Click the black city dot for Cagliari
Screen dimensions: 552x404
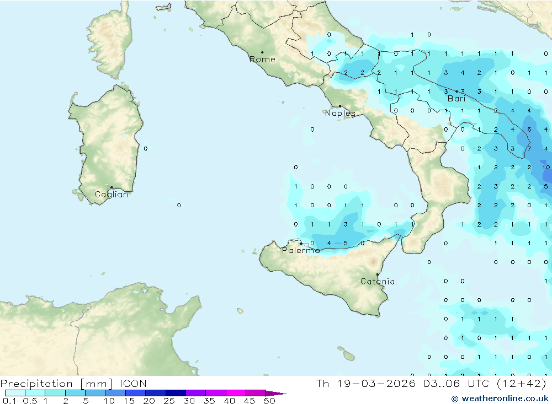coord(112,187)
